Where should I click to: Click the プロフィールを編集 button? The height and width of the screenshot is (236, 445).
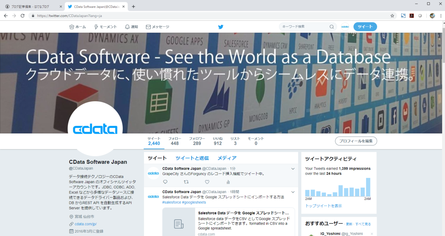coord(355,141)
